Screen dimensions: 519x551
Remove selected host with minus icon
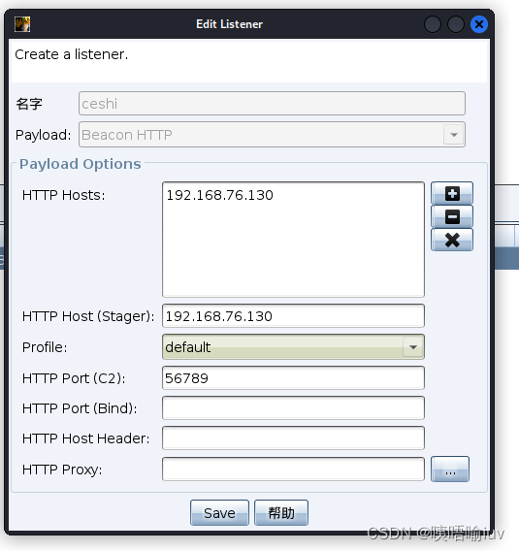click(452, 216)
